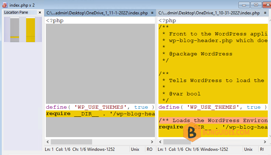Screen dimensions: 271x155
Task: Click the '@var bool' comment line
Action: pos(213,94)
